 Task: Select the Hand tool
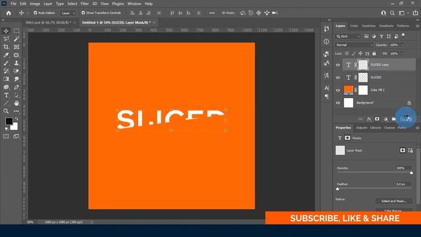pyautogui.click(x=16, y=103)
